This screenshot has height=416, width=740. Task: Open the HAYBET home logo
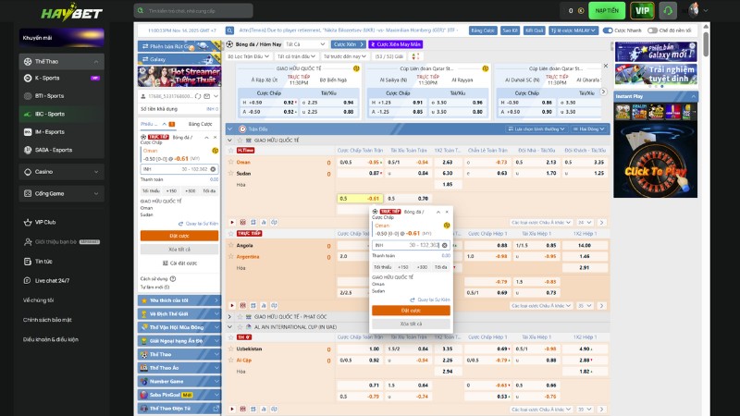(72, 12)
